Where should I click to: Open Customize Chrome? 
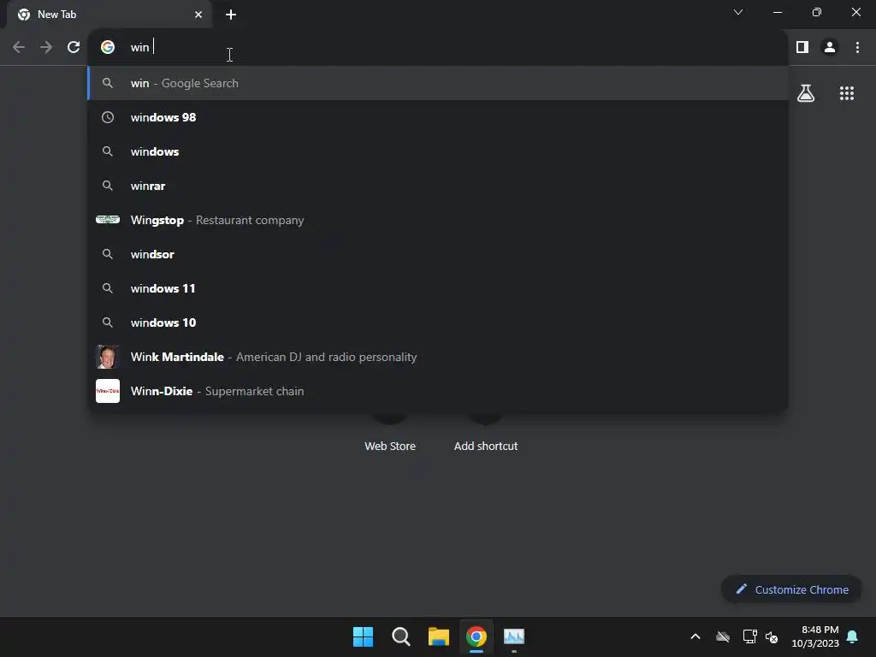791,589
